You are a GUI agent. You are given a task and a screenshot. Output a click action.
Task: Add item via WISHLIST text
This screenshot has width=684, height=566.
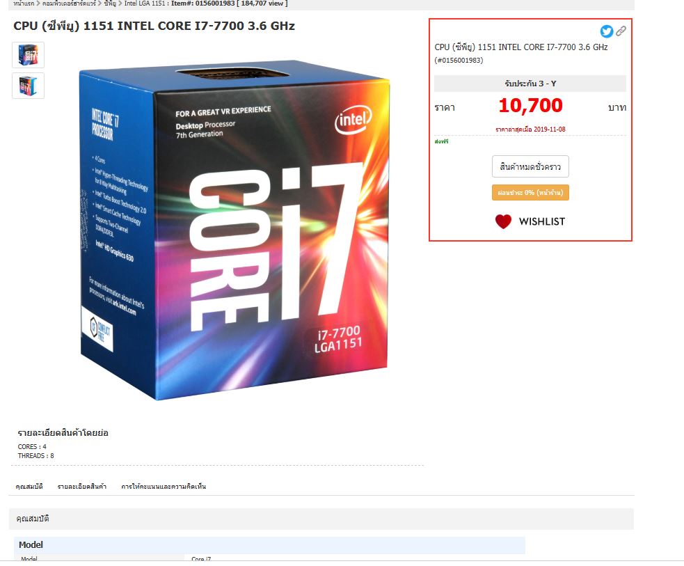tap(542, 221)
